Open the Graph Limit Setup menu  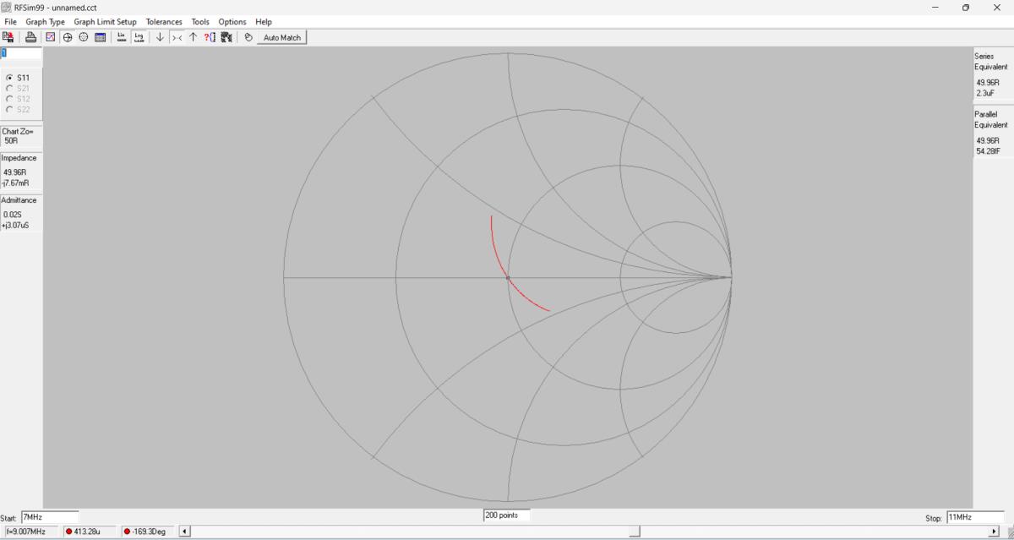coord(105,21)
